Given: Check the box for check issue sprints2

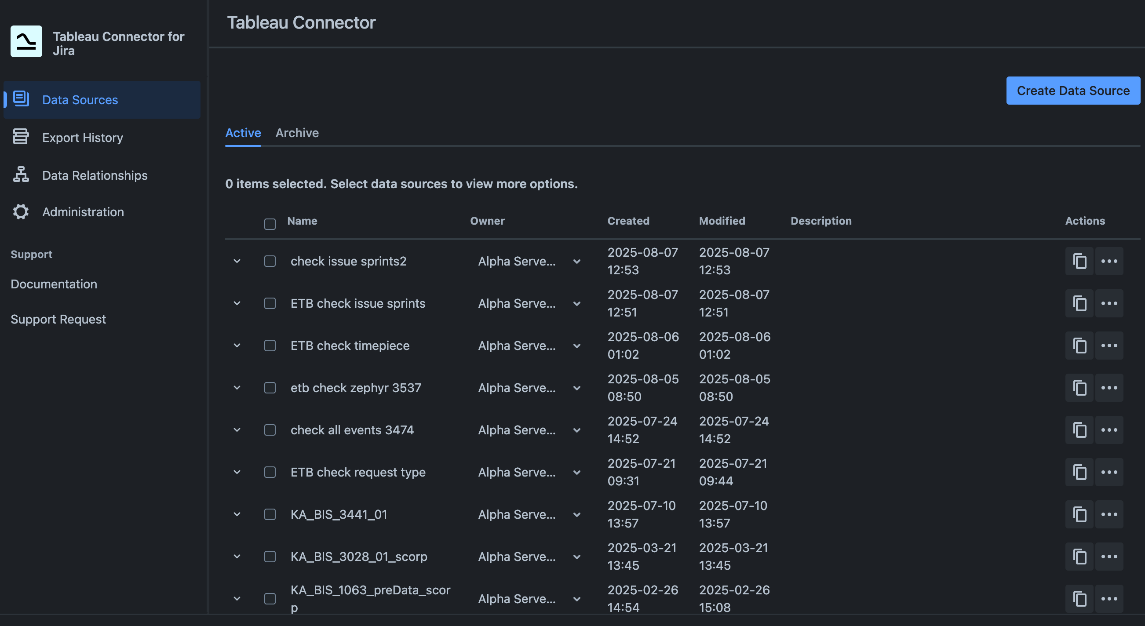Looking at the screenshot, I should tap(270, 261).
